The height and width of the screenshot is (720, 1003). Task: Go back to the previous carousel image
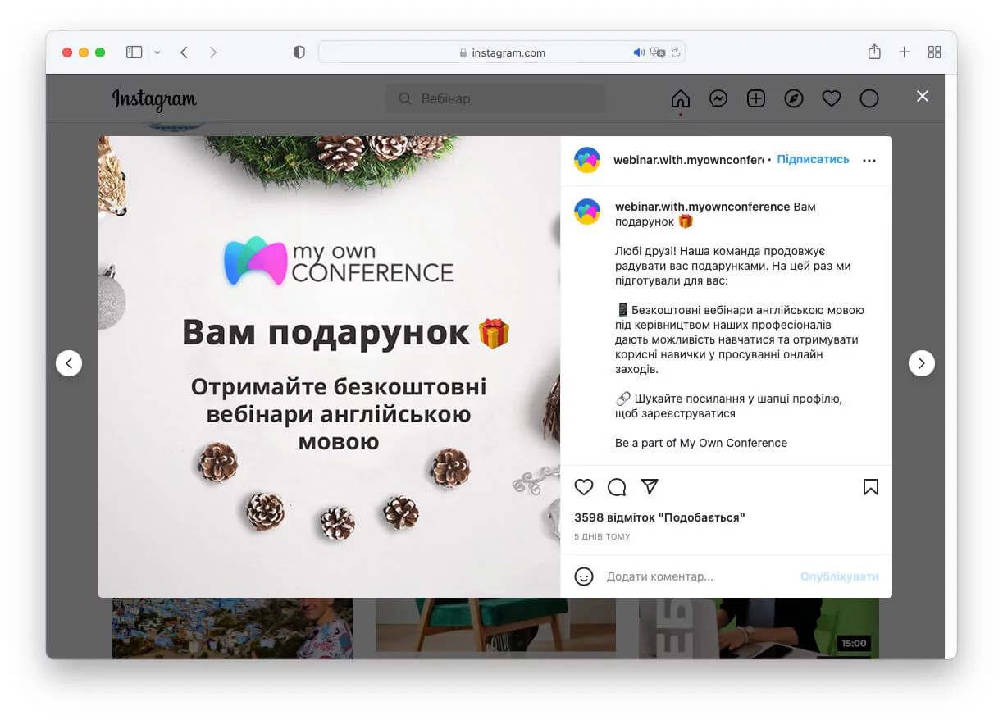point(69,362)
